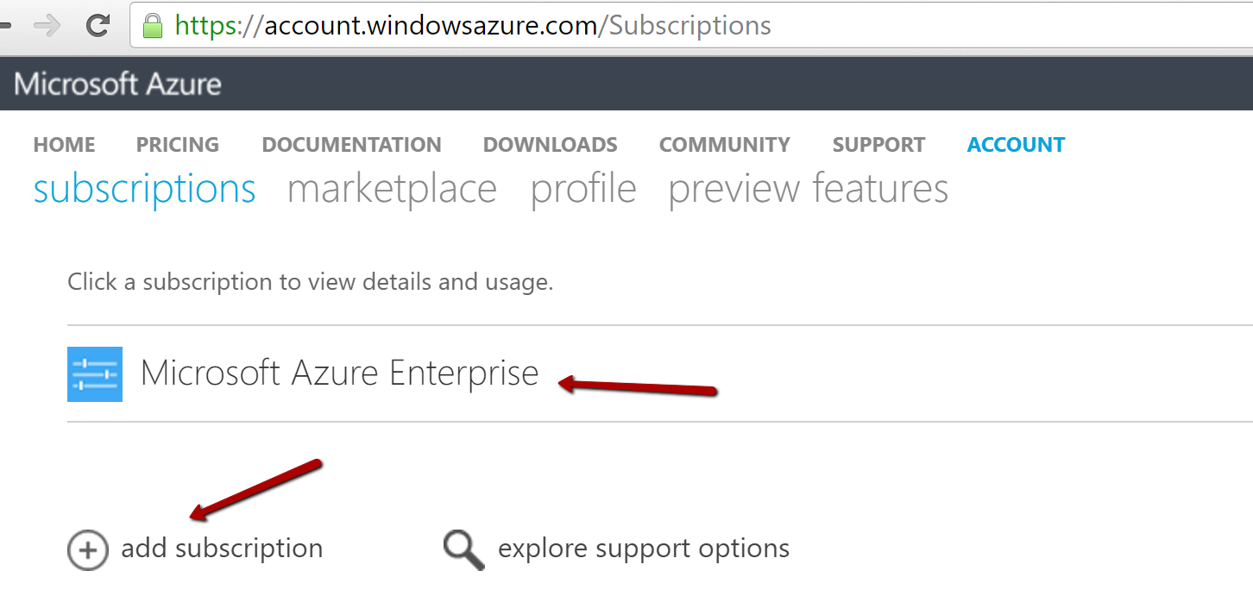This screenshot has height=596, width=1253.
Task: Show the preview features tab
Action: point(808,189)
